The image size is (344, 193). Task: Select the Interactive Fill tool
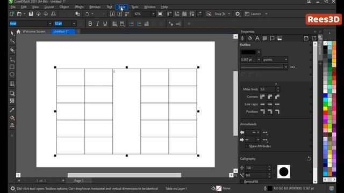click(12, 118)
